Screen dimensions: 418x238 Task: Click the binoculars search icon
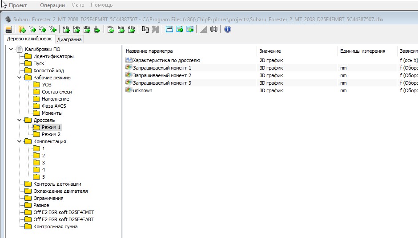(x=214, y=29)
